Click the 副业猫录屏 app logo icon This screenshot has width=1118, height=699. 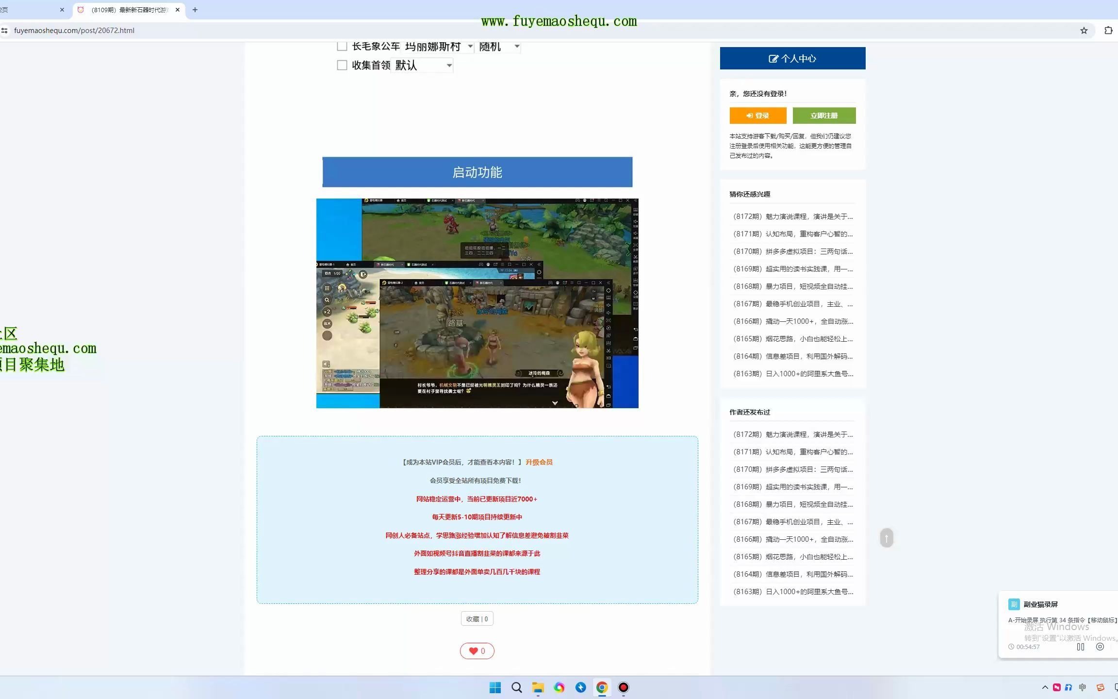1014,604
